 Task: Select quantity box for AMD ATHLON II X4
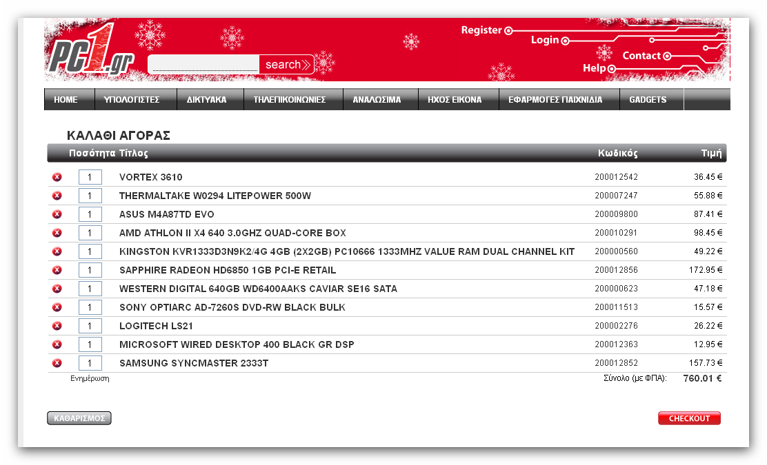(x=90, y=233)
